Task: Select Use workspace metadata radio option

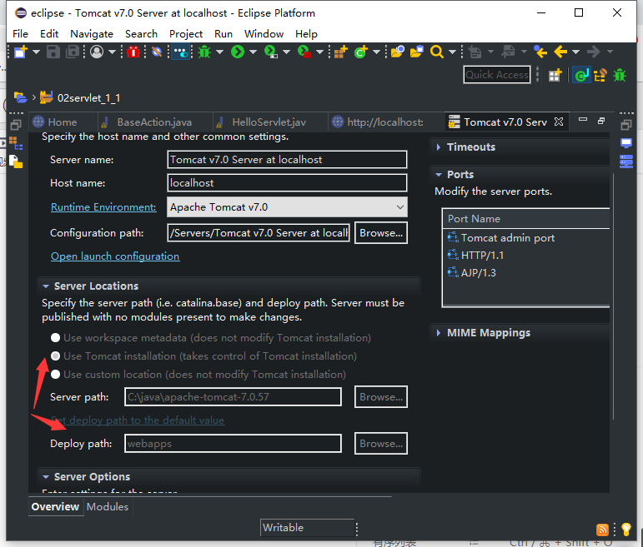Action: click(55, 338)
